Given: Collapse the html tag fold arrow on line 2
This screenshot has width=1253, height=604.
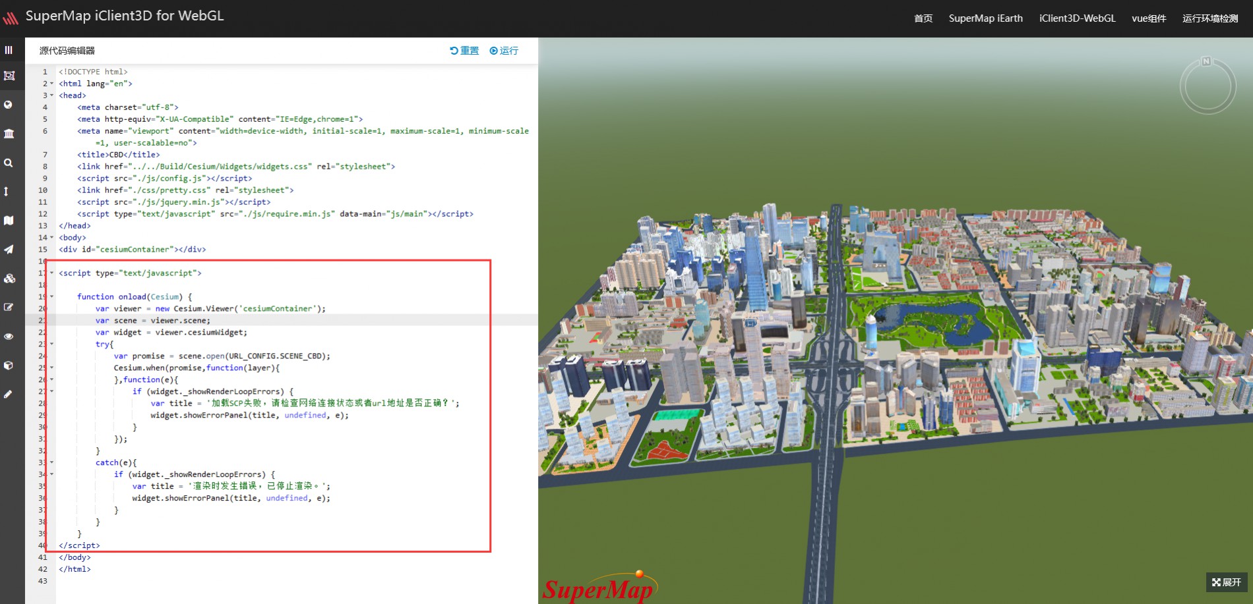Looking at the screenshot, I should pos(52,84).
